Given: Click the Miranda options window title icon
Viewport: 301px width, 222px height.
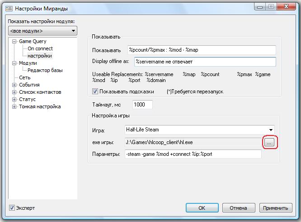Looking at the screenshot, I should tap(9, 9).
